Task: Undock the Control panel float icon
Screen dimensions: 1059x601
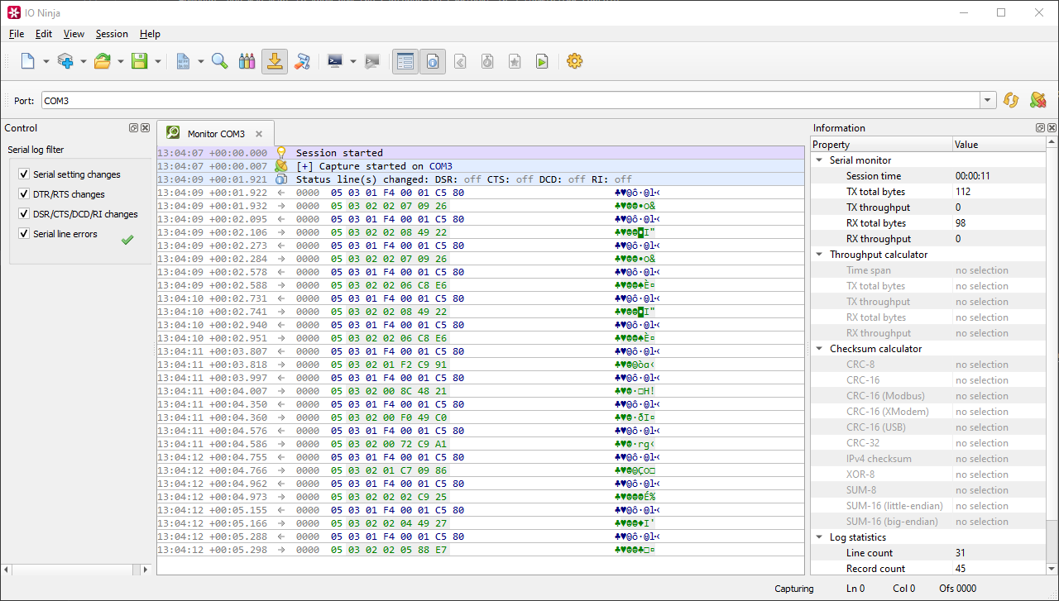Action: (x=133, y=128)
